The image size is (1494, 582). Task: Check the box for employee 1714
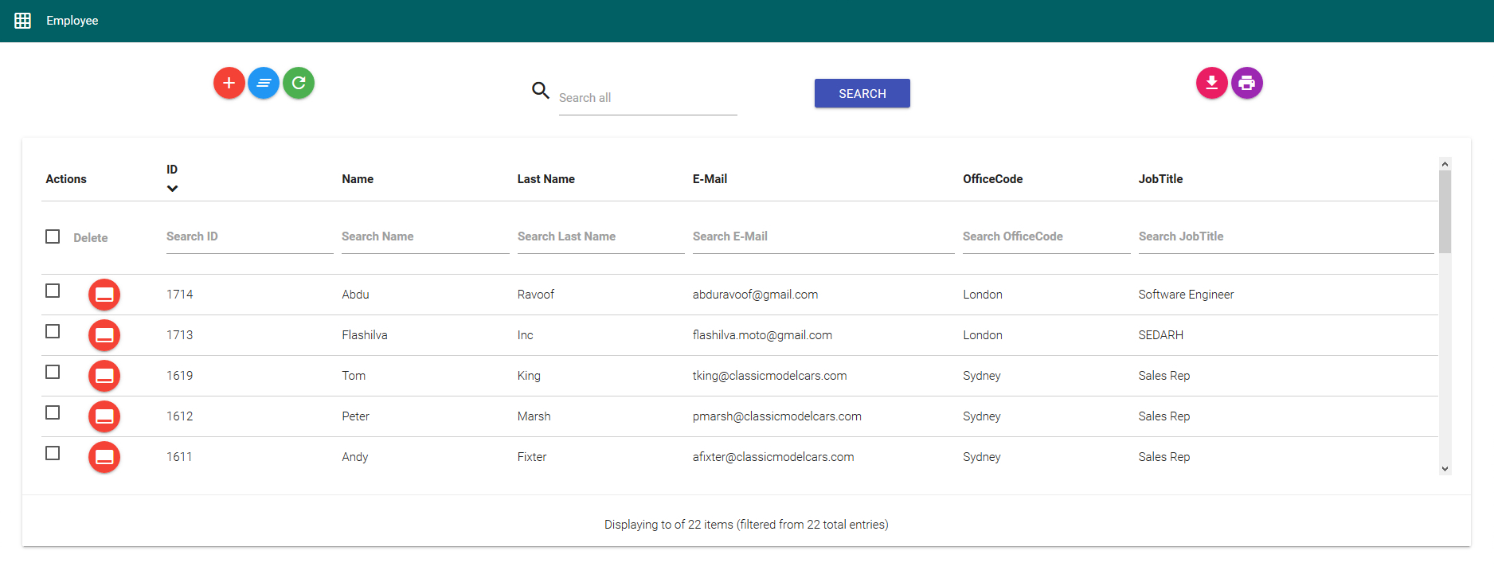[x=53, y=291]
